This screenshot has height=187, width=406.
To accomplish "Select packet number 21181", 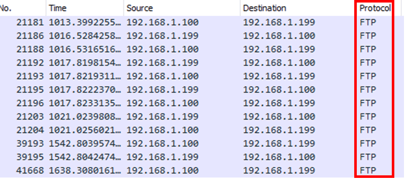I will click(203, 22).
